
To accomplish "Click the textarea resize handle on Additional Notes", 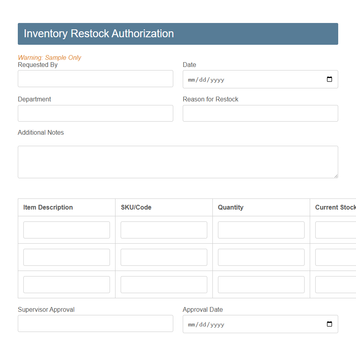I will click(x=337, y=176).
